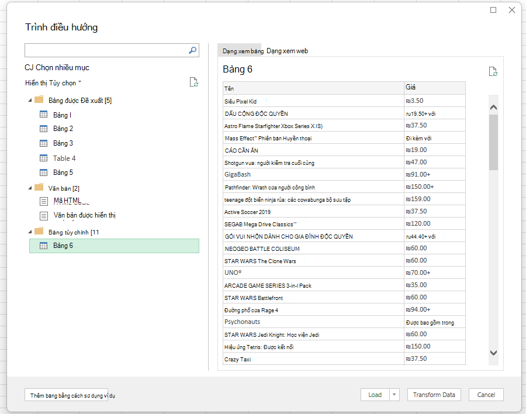Click STAR WARS Battlefront cell
The width and height of the screenshot is (526, 414).
[313, 298]
